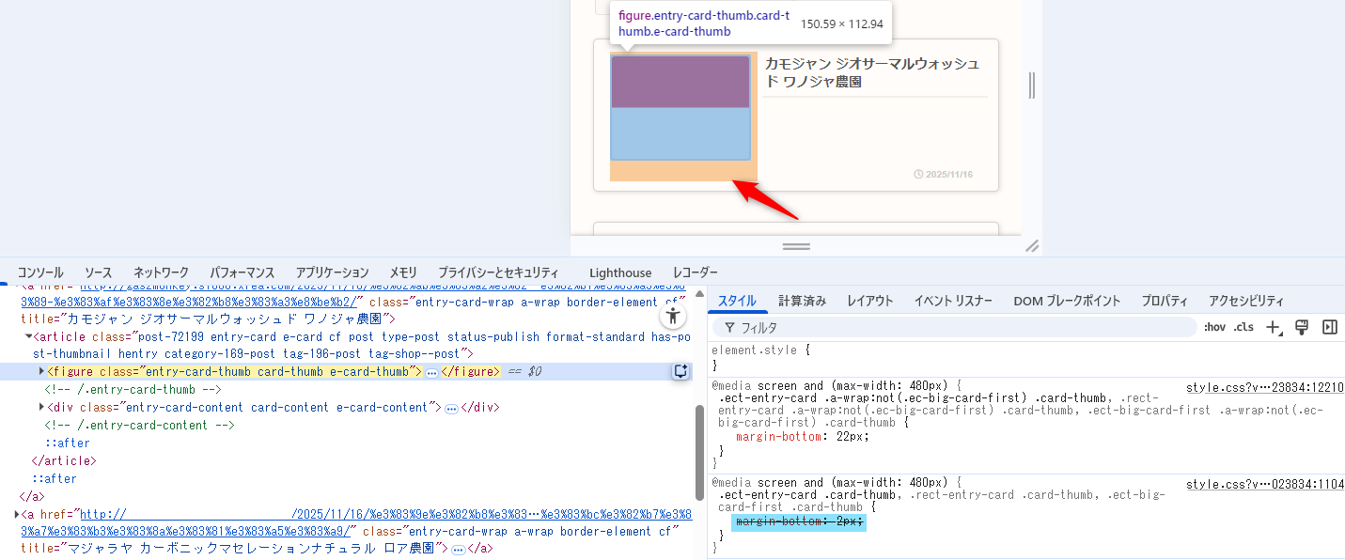The height and width of the screenshot is (560, 1345).
Task: Open the rendering emulation paintbrush icon
Action: point(1302,327)
